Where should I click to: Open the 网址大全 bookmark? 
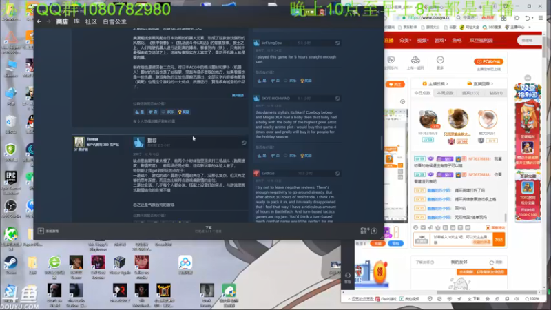[x=469, y=27]
